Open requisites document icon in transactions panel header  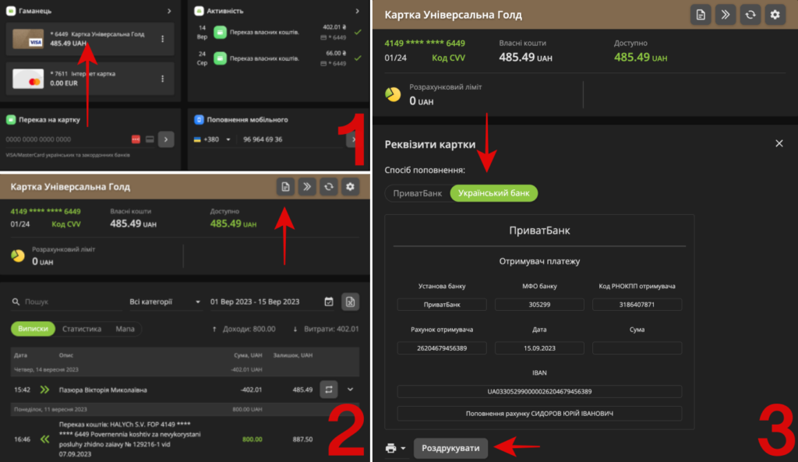[x=285, y=187]
